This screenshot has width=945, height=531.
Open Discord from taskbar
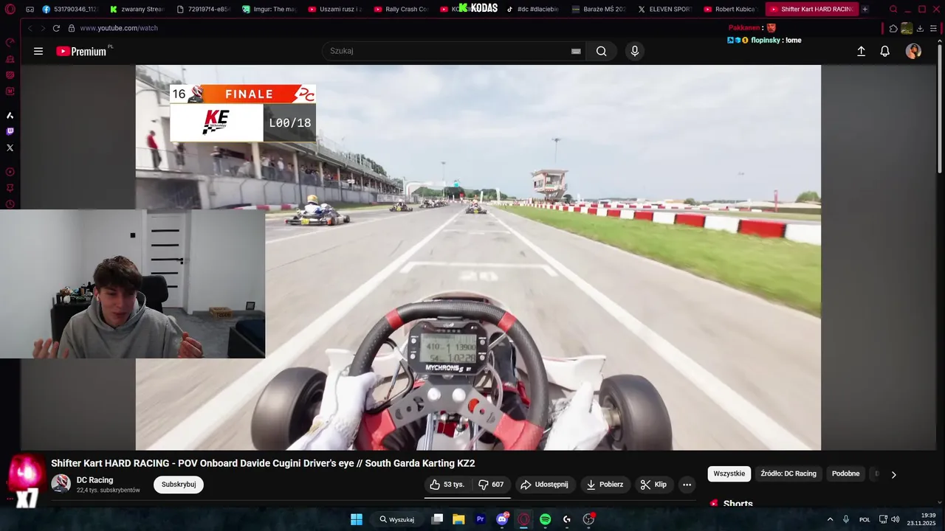click(x=502, y=519)
